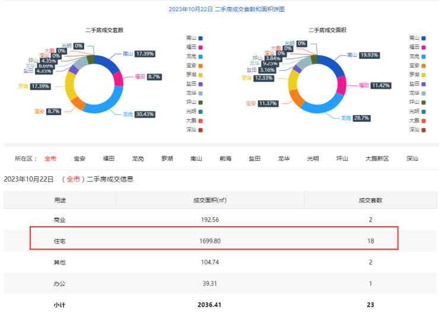Toggle 龙岗 legend in right 成交面积 chart
The width and height of the screenshot is (439, 317).
418,56
